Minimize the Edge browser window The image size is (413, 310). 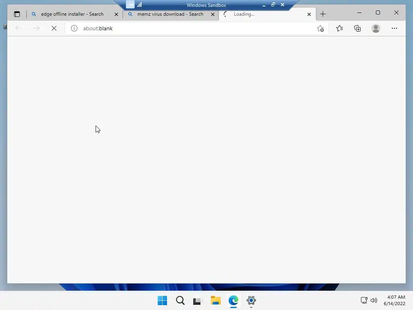coord(359,13)
